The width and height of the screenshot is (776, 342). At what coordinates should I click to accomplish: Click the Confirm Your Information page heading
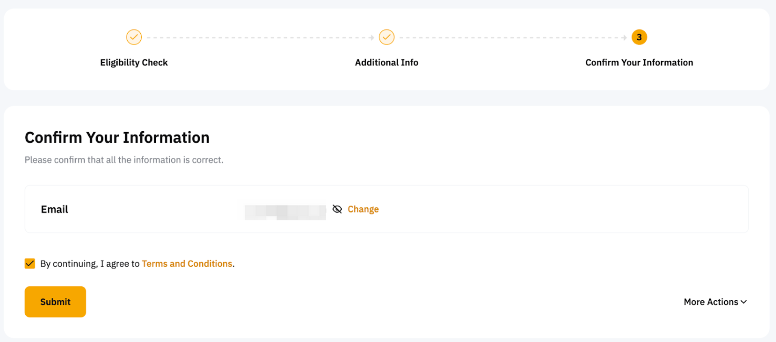tap(117, 137)
